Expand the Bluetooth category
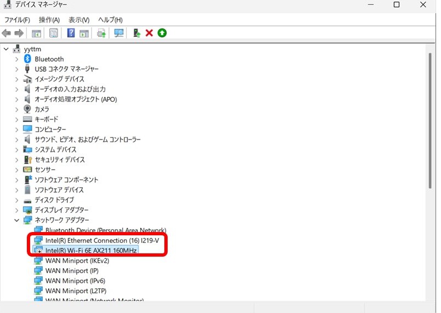Viewport: 441px width, 313px height. point(16,59)
